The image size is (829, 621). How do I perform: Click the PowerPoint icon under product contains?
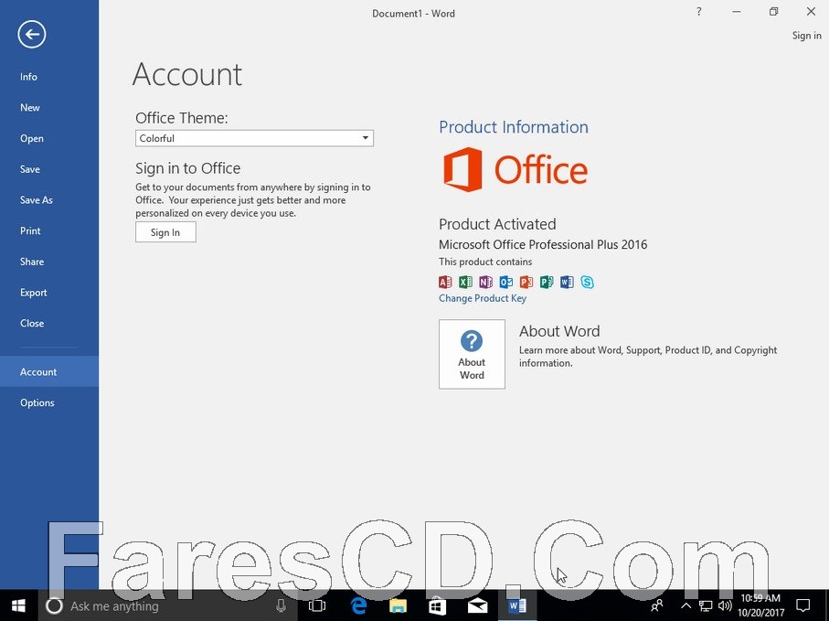pyautogui.click(x=526, y=282)
